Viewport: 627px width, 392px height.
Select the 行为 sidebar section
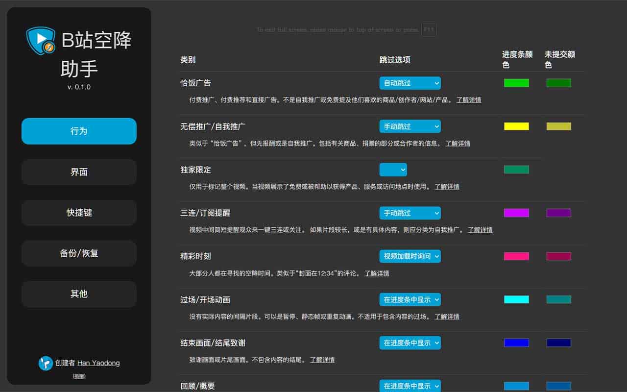coord(78,131)
